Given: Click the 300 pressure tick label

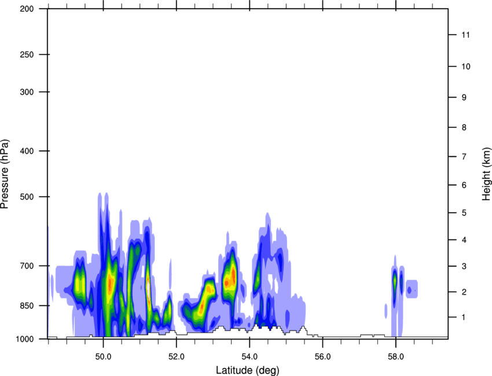Looking at the screenshot, I should tap(27, 92).
